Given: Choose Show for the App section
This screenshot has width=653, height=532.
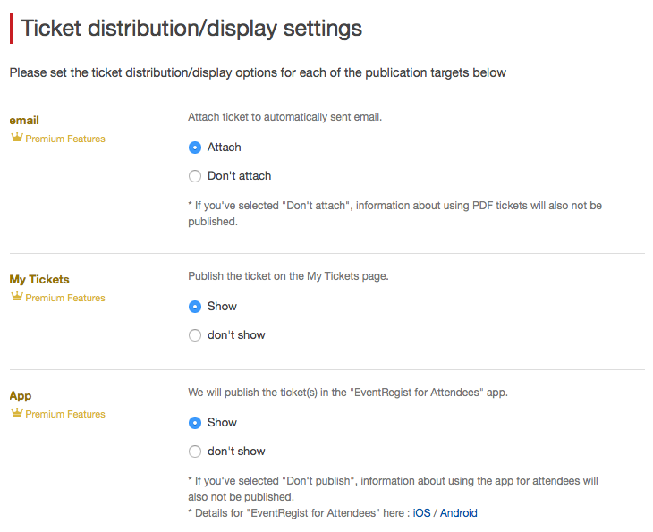Looking at the screenshot, I should click(x=195, y=423).
